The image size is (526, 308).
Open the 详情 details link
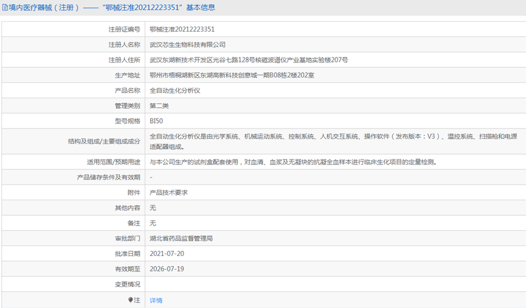(x=156, y=300)
